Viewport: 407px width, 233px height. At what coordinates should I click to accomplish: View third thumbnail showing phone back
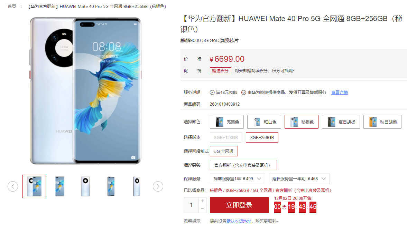85,186
